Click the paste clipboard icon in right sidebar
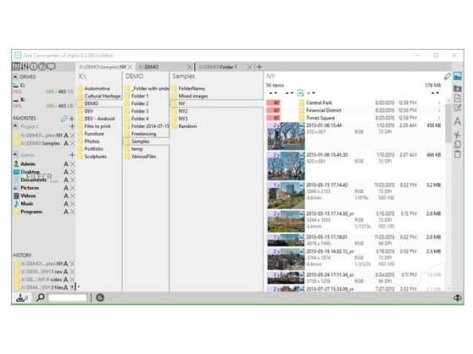 [457, 154]
